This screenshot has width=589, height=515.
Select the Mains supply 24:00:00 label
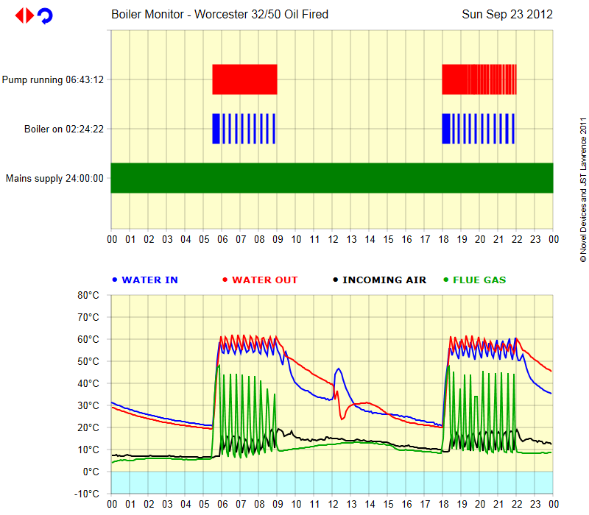(54, 178)
